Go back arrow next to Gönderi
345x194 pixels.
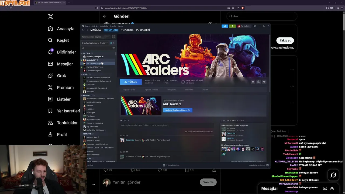[105, 16]
